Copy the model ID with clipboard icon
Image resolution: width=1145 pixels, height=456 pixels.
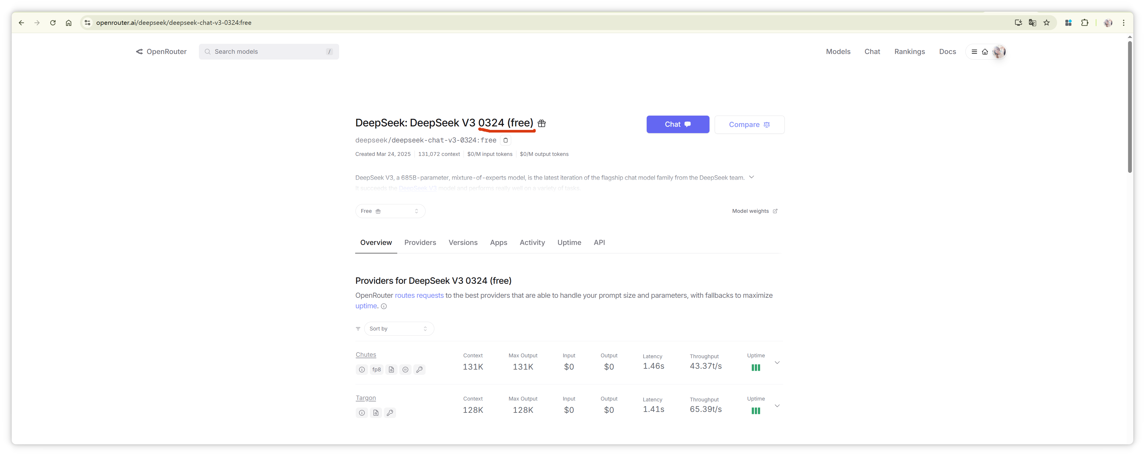(x=505, y=140)
